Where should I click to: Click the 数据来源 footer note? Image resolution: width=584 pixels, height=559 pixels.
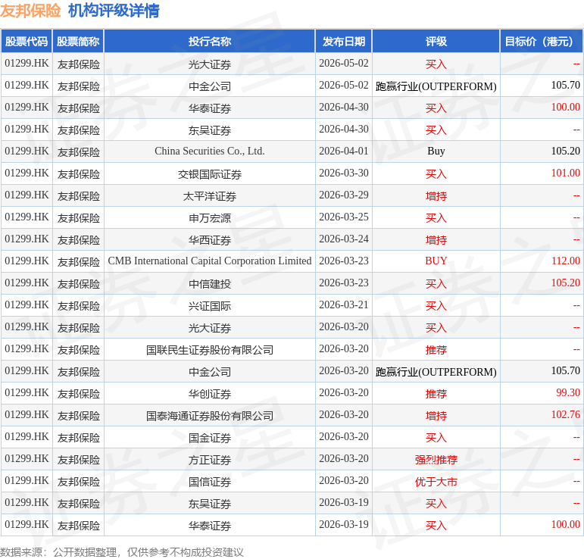122,552
